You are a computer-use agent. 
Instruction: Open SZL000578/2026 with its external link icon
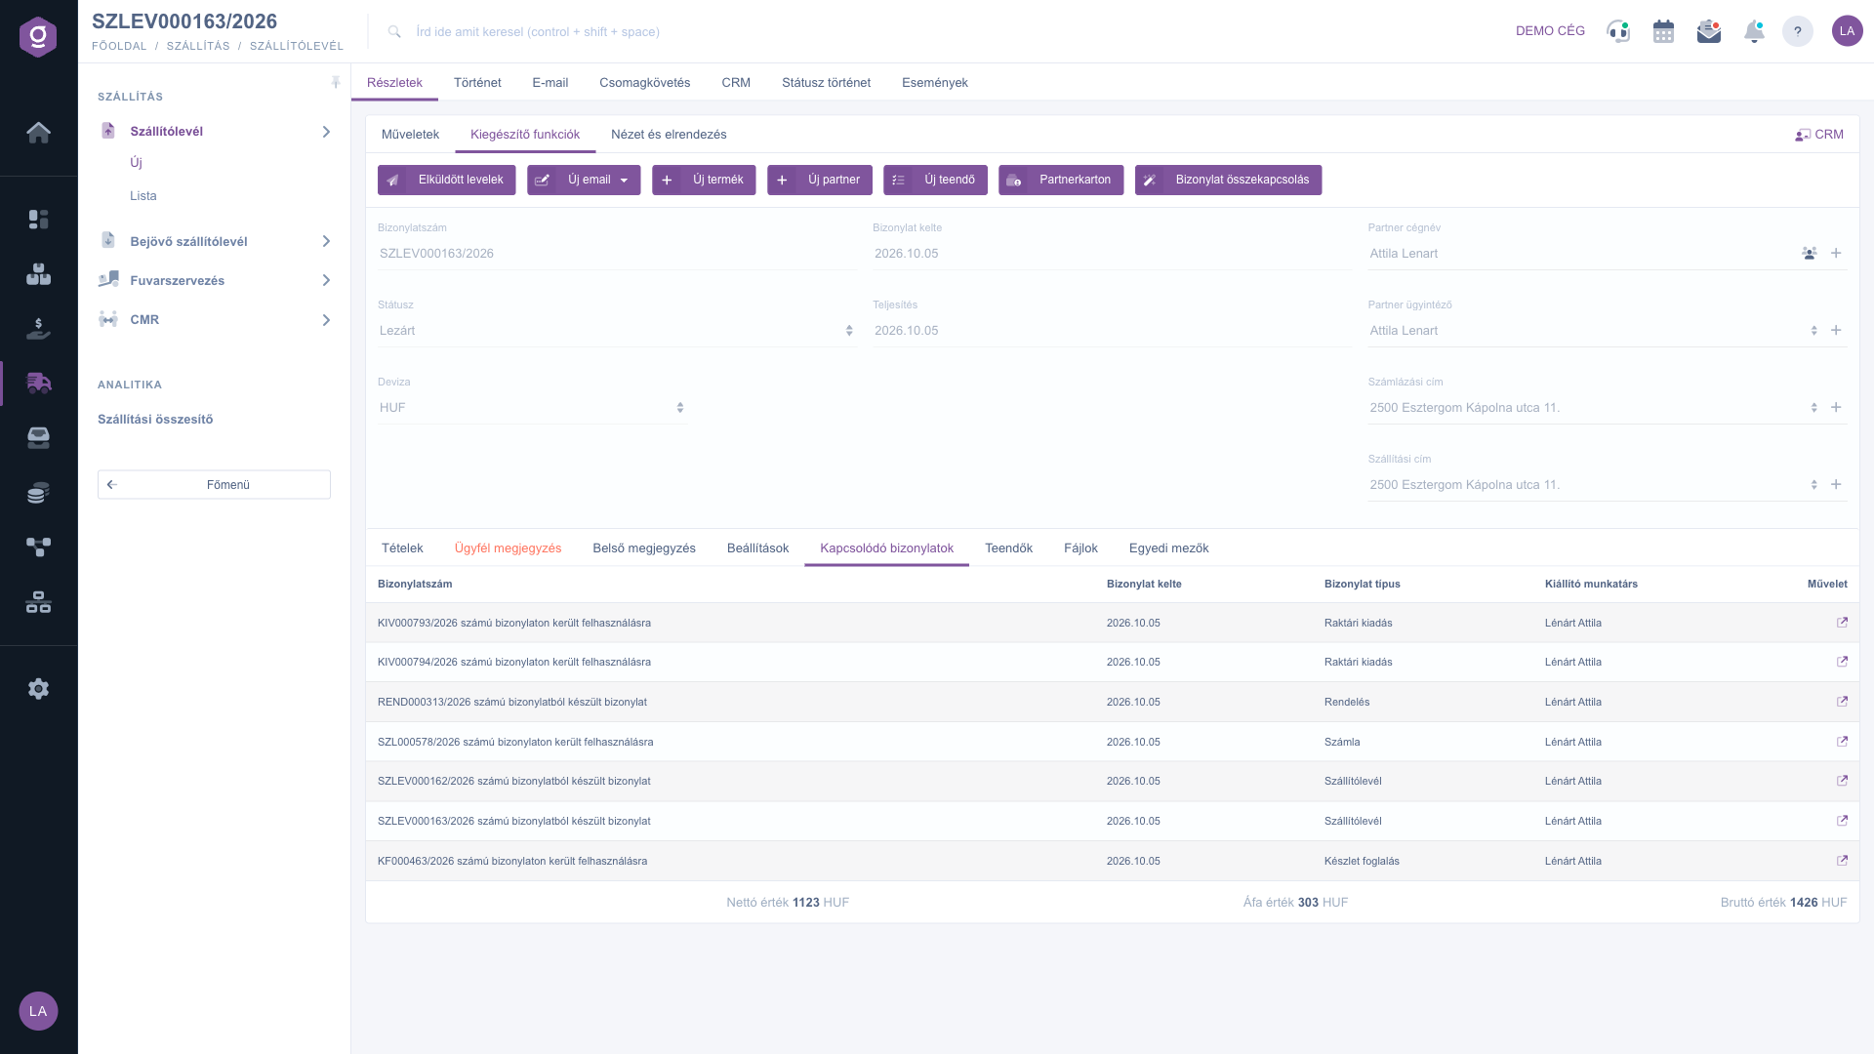click(x=1842, y=742)
